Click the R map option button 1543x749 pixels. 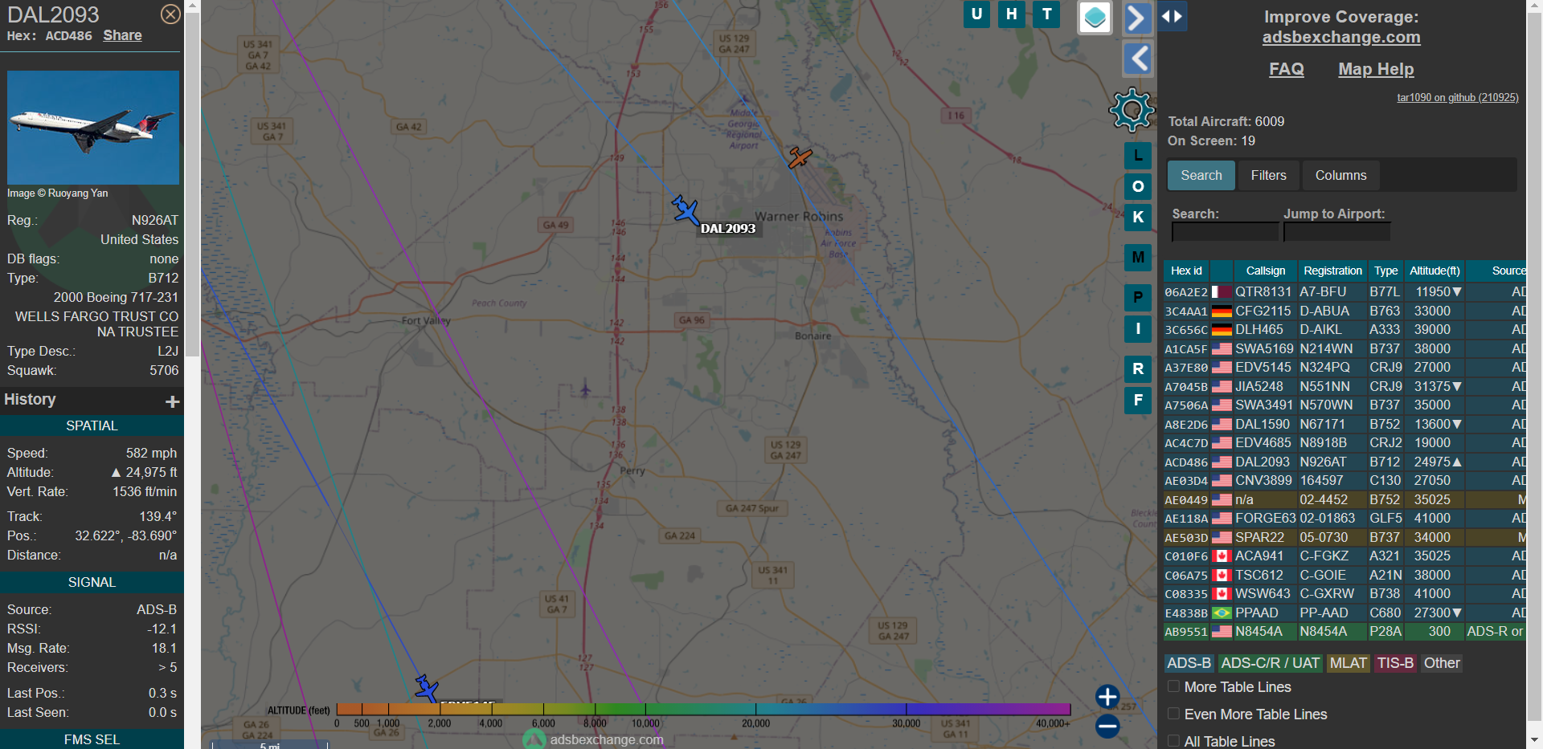(x=1138, y=369)
